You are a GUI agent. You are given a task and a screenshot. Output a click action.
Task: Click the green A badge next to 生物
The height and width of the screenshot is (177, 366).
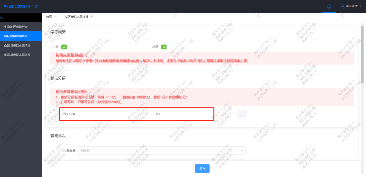pos(64,47)
